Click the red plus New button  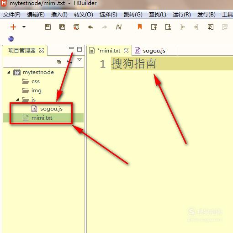[x=13, y=27]
